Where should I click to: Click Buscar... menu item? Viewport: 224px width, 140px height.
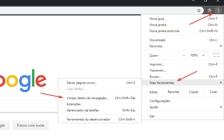pos(182,77)
